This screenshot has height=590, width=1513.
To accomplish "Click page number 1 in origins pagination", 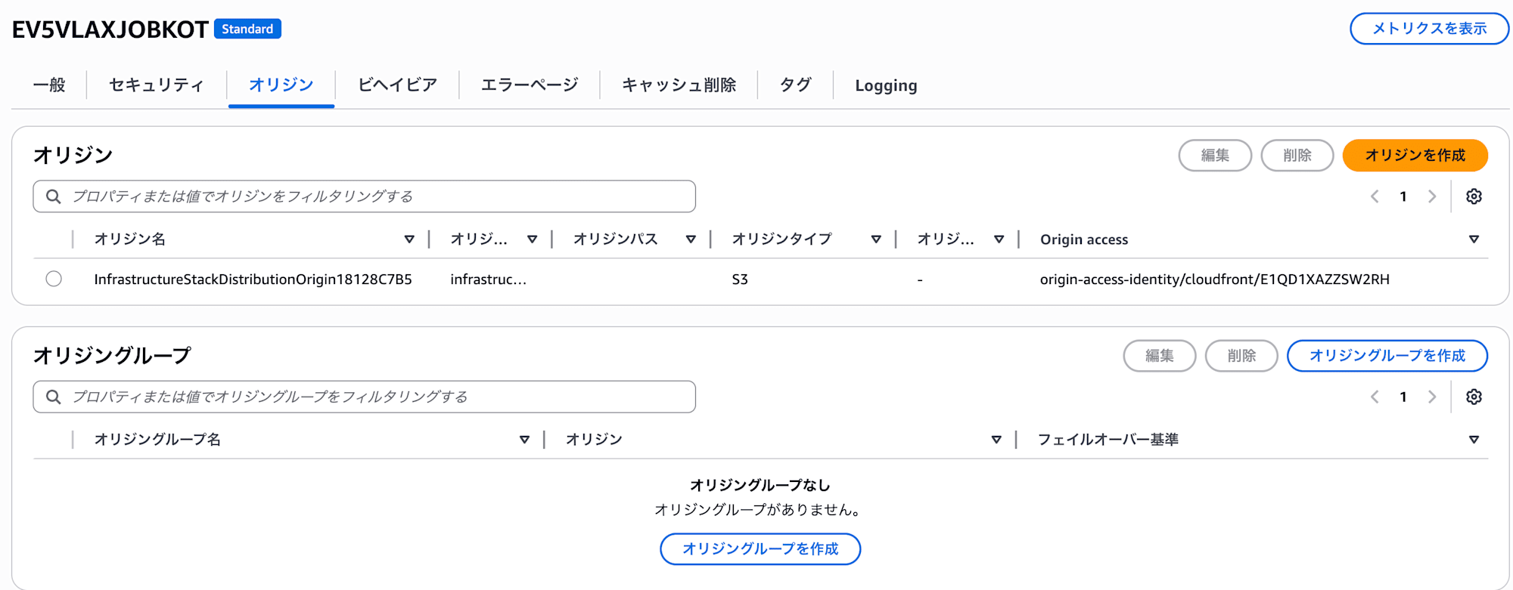I will [1403, 196].
